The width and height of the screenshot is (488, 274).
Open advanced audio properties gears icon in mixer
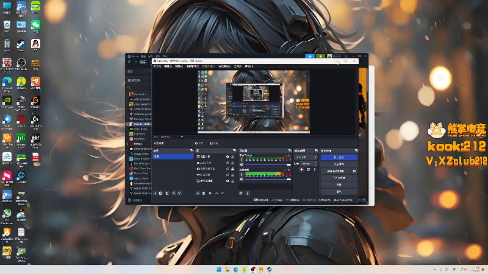point(241,193)
